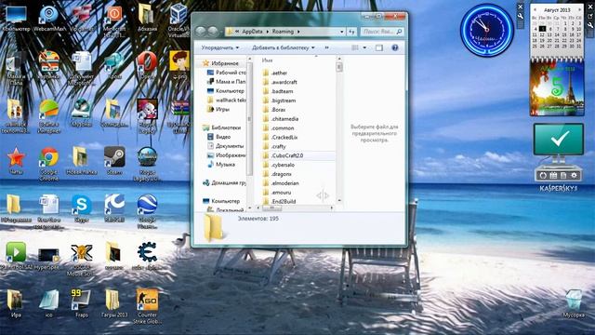Open Мама и Папа favorite

pyautogui.click(x=227, y=82)
